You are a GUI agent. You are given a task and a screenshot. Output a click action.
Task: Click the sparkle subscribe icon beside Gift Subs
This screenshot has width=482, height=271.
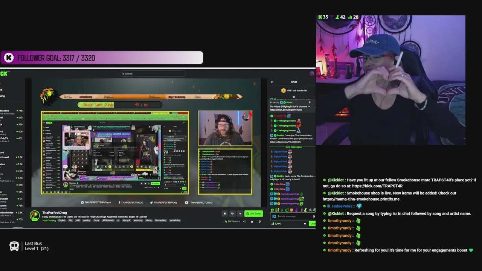(240, 213)
